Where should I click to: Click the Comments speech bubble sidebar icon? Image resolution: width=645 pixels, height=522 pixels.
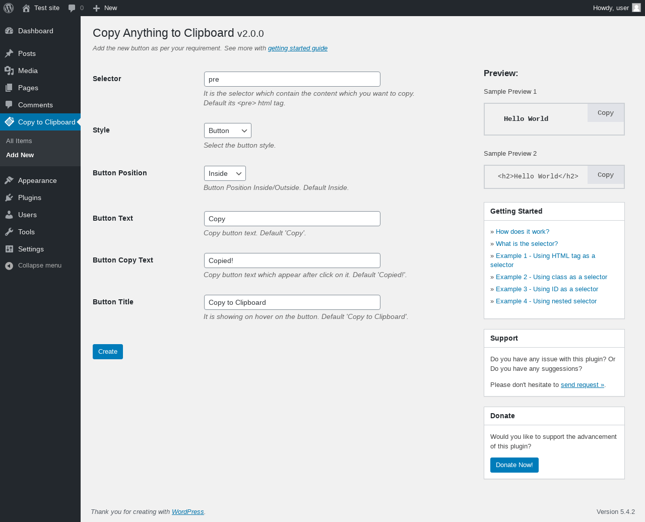(x=9, y=105)
